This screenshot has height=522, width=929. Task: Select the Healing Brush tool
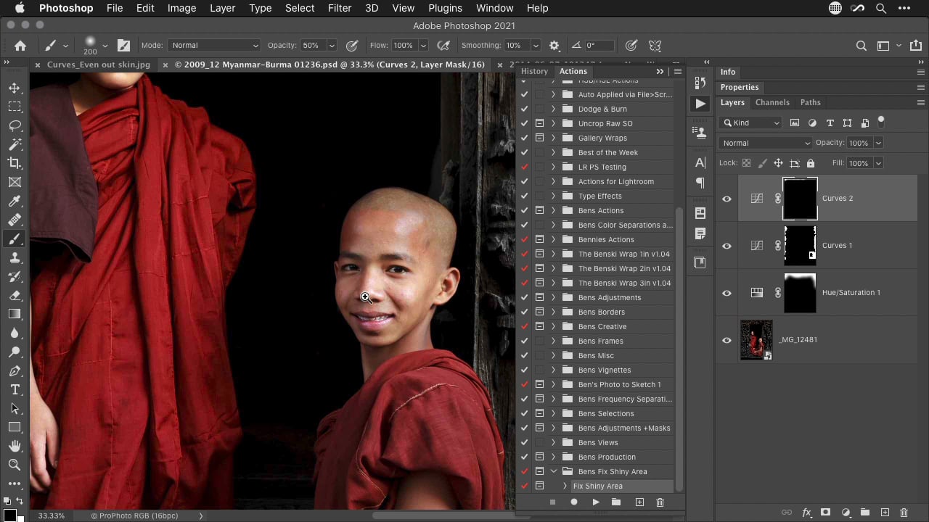(x=15, y=220)
